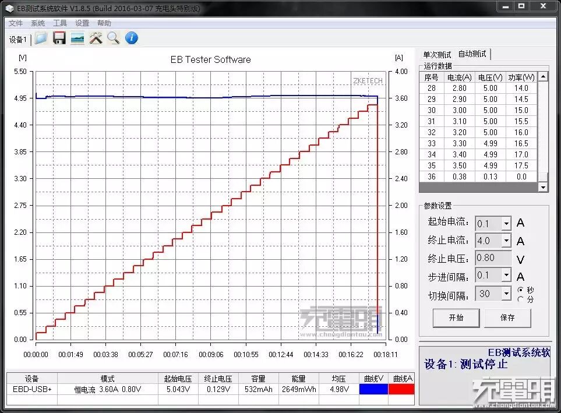Select the 秒 radio option
The width and height of the screenshot is (561, 413).
[x=521, y=290]
